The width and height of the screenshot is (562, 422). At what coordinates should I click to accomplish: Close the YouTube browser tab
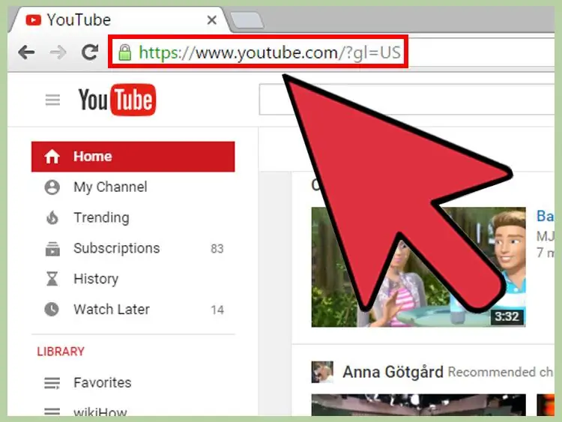pos(212,20)
